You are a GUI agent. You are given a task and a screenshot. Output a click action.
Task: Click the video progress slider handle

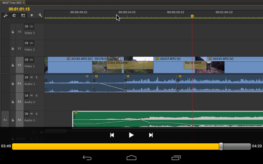221,146
